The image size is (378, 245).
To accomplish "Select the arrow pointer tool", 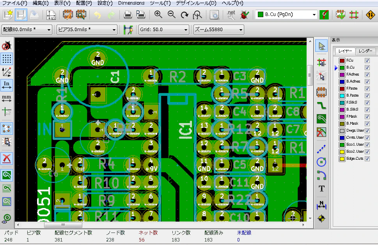I will (321, 46).
